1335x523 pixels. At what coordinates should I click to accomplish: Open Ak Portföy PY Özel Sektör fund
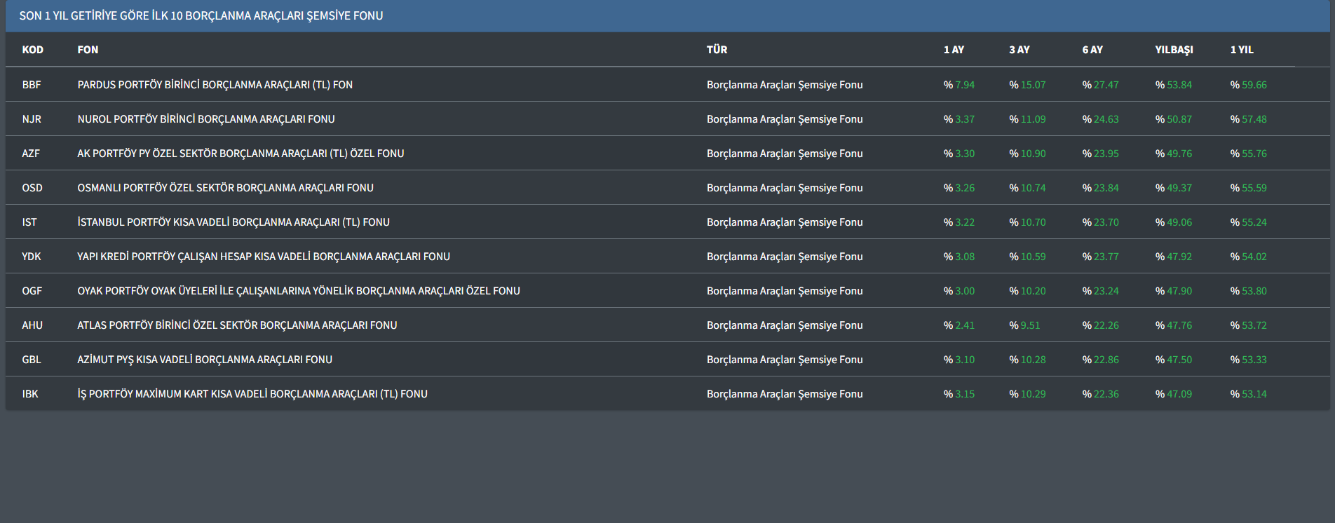coord(240,154)
